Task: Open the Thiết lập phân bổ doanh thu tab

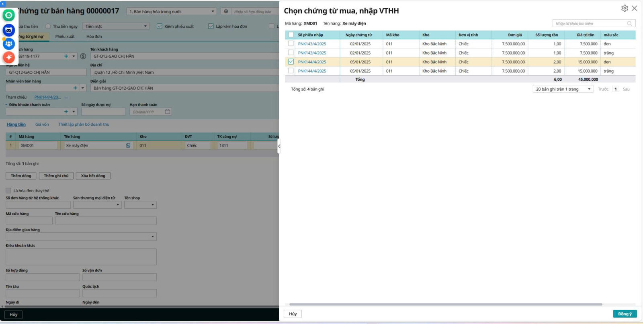Action: point(84,124)
